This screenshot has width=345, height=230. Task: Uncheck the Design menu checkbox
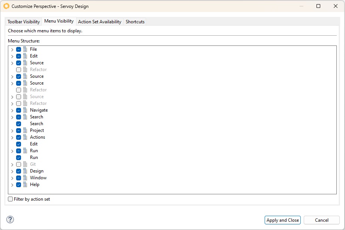[18, 171]
